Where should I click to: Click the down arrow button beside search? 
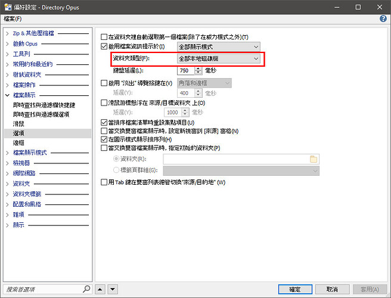[x=111, y=289]
